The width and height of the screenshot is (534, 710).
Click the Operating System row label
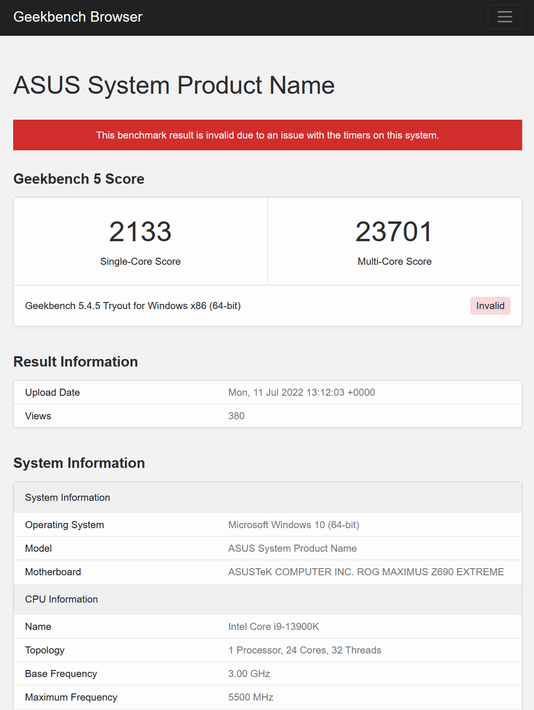click(x=65, y=525)
